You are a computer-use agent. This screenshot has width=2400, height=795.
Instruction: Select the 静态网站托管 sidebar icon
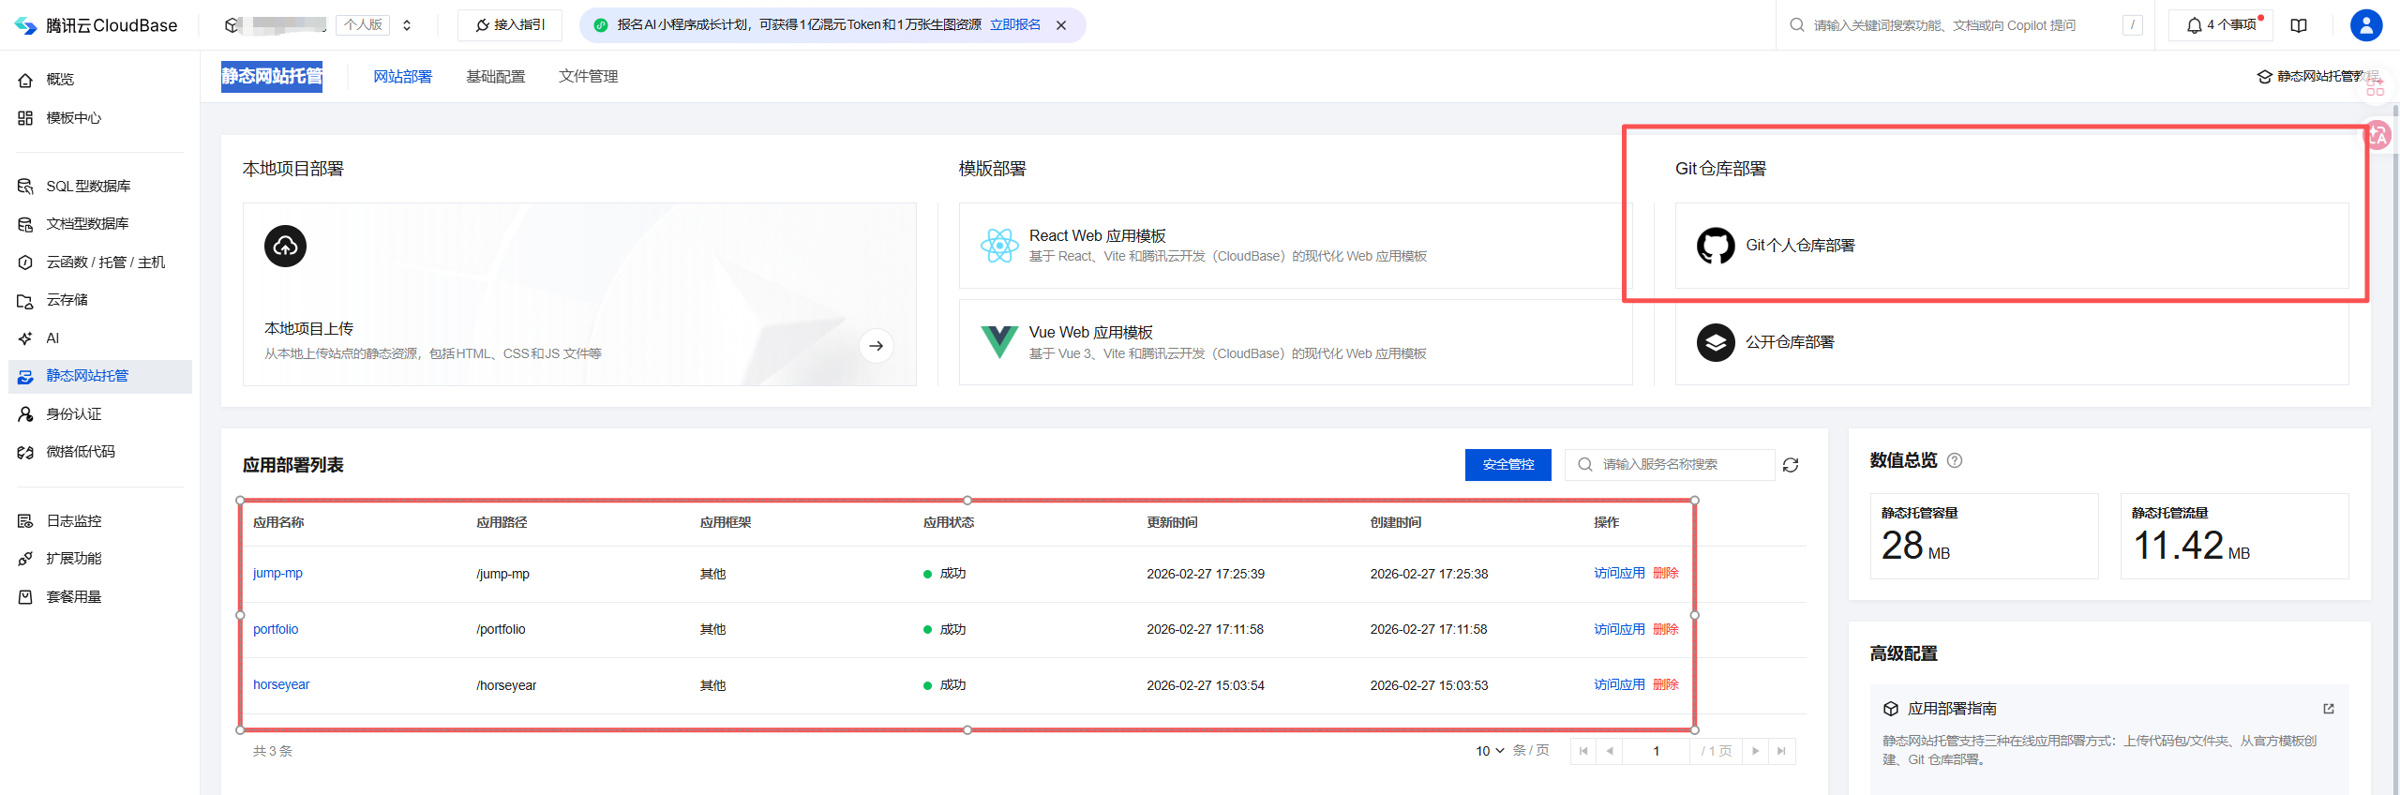(25, 376)
